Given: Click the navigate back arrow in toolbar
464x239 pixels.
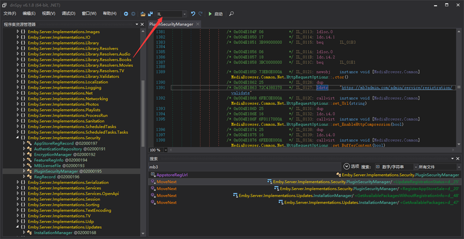Looking at the screenshot, I should (126, 13).
